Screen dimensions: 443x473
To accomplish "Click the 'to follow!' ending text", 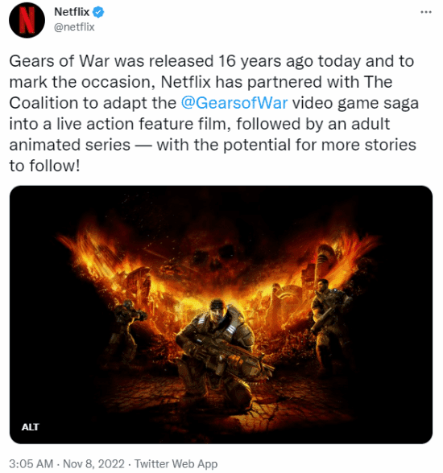I will tap(44, 166).
